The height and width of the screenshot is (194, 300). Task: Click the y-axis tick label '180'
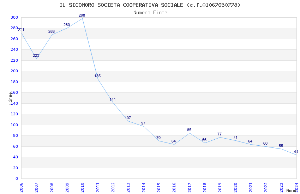(14, 82)
